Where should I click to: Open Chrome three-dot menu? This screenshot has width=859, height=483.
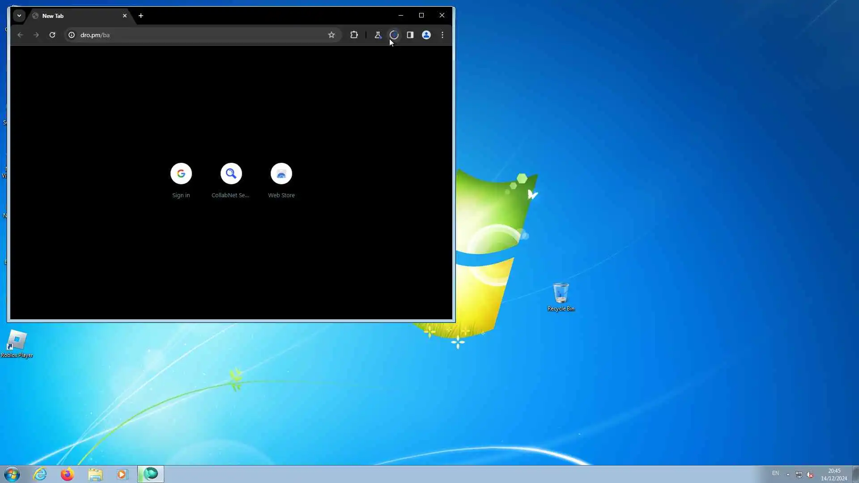(442, 35)
